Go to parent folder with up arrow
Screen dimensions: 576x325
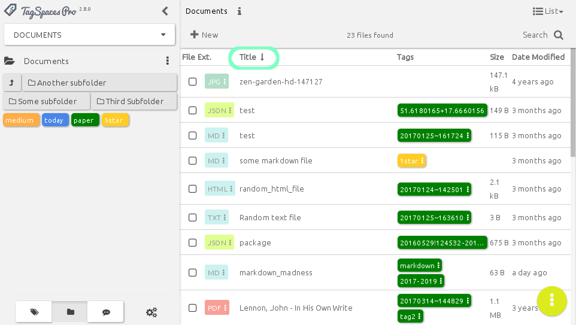(12, 83)
